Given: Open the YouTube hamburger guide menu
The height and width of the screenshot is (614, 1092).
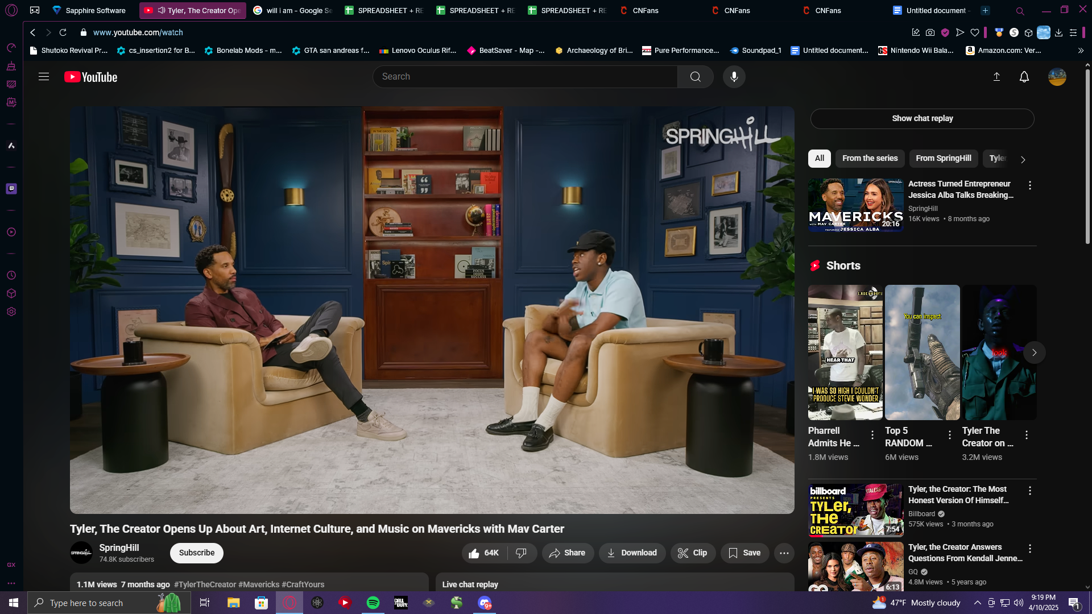Looking at the screenshot, I should [x=44, y=77].
